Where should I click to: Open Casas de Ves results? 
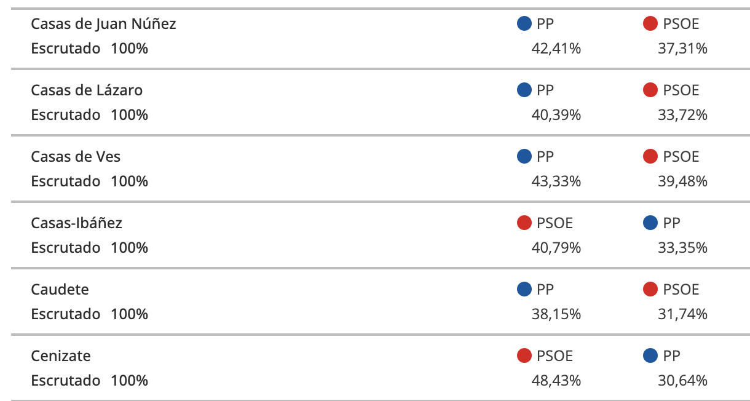point(76,157)
